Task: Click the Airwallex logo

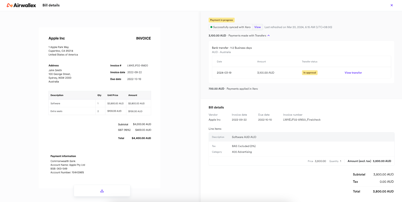Action: pos(21,5)
